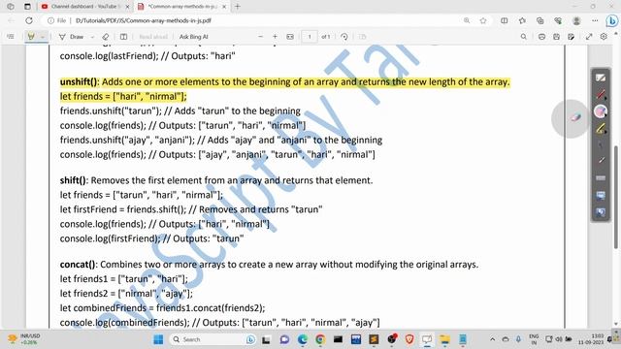Image resolution: width=621 pixels, height=349 pixels.
Task: Select the yellow highlighter in annotation toolbar
Action: [601, 129]
